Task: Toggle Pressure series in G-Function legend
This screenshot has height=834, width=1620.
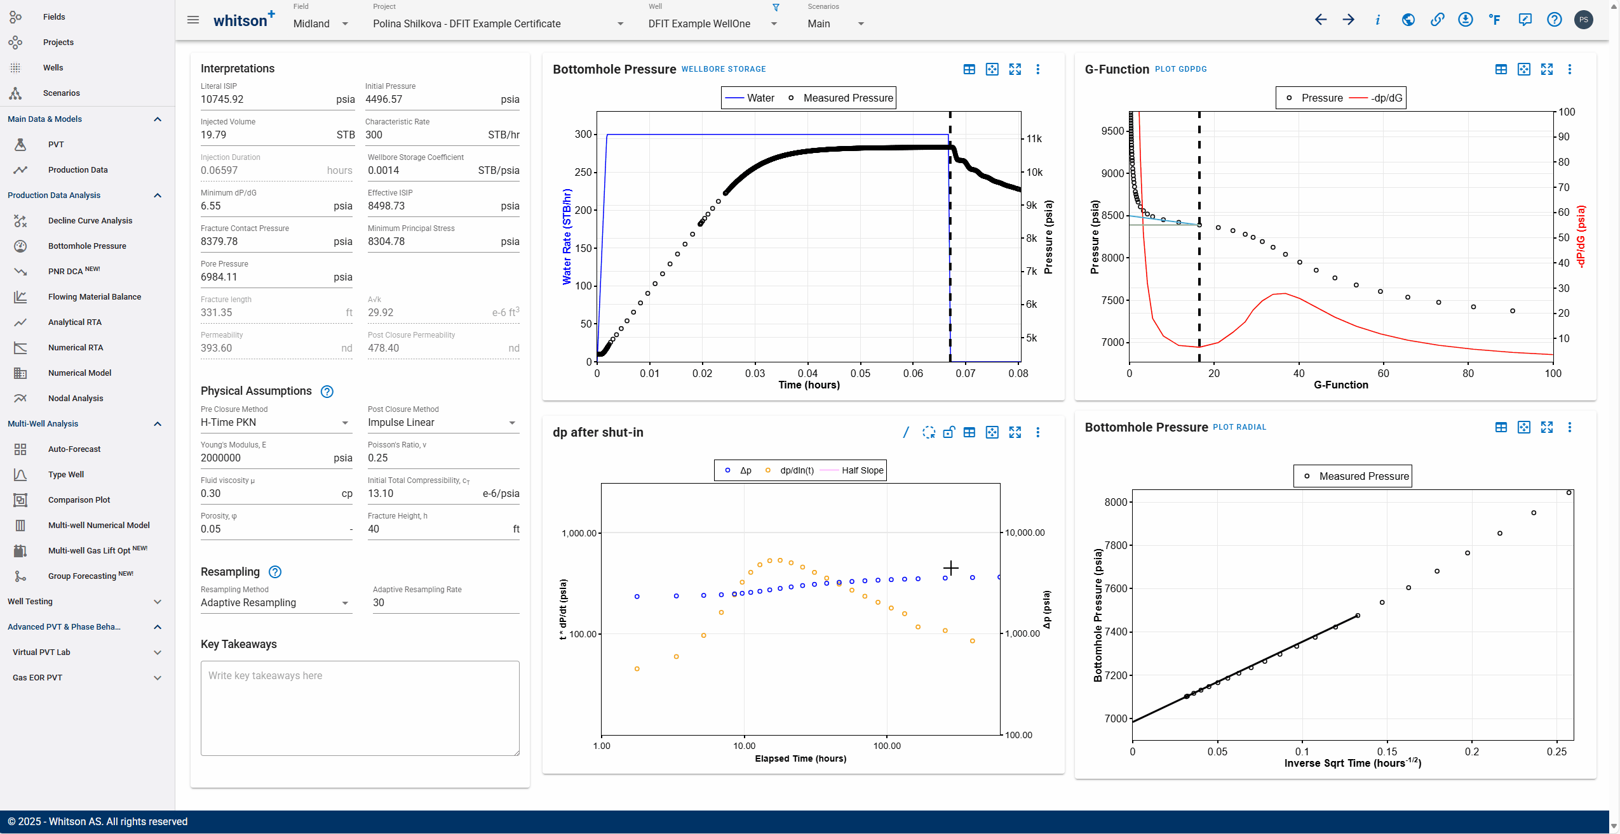Action: point(1314,98)
